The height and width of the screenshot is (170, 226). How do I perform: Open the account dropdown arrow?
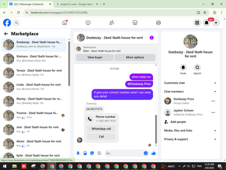tap(216, 23)
